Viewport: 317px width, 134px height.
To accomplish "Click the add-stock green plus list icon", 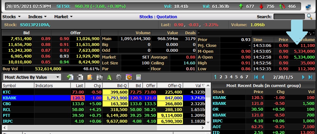I will tap(70, 77).
